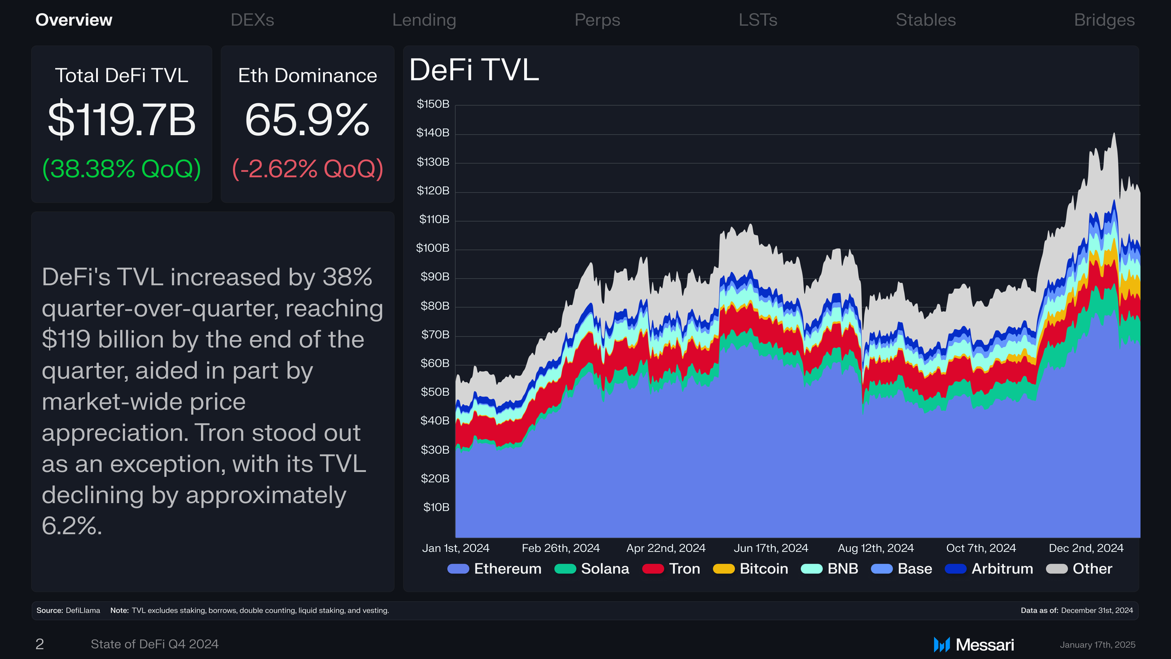The width and height of the screenshot is (1171, 659).
Task: Click the Bitcoin legend color swatch
Action: click(724, 569)
